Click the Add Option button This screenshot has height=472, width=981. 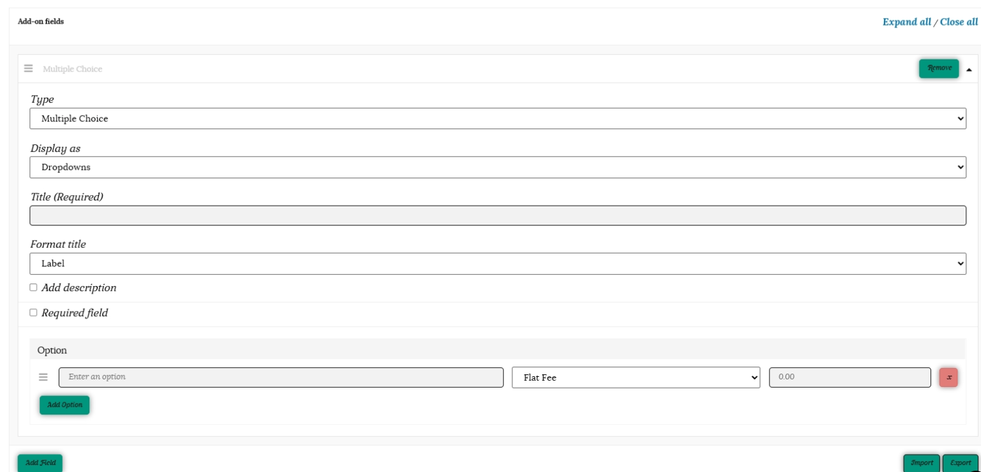65,405
